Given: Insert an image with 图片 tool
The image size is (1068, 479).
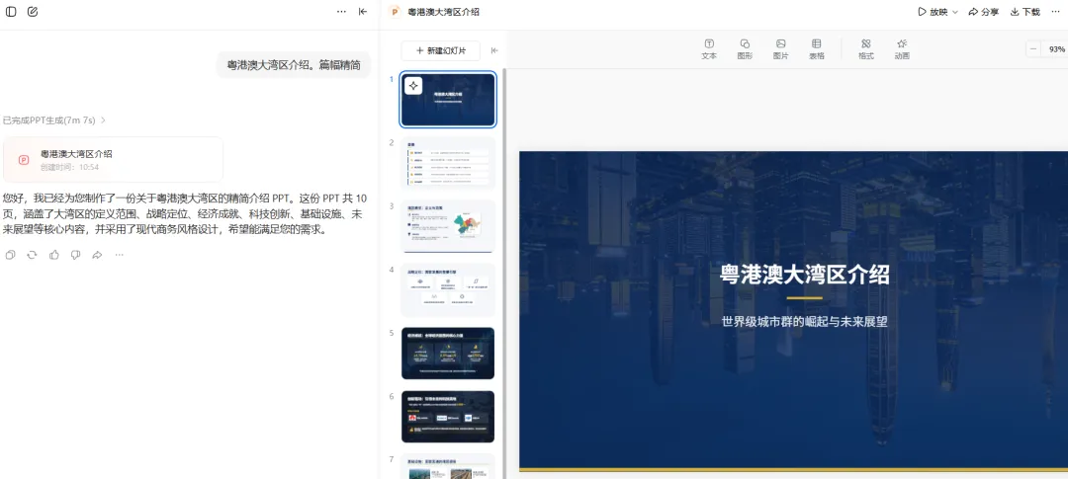Looking at the screenshot, I should tap(780, 49).
